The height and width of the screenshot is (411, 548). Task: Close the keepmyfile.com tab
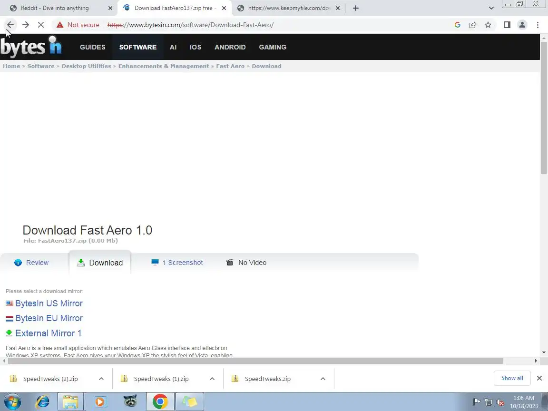coord(338,8)
